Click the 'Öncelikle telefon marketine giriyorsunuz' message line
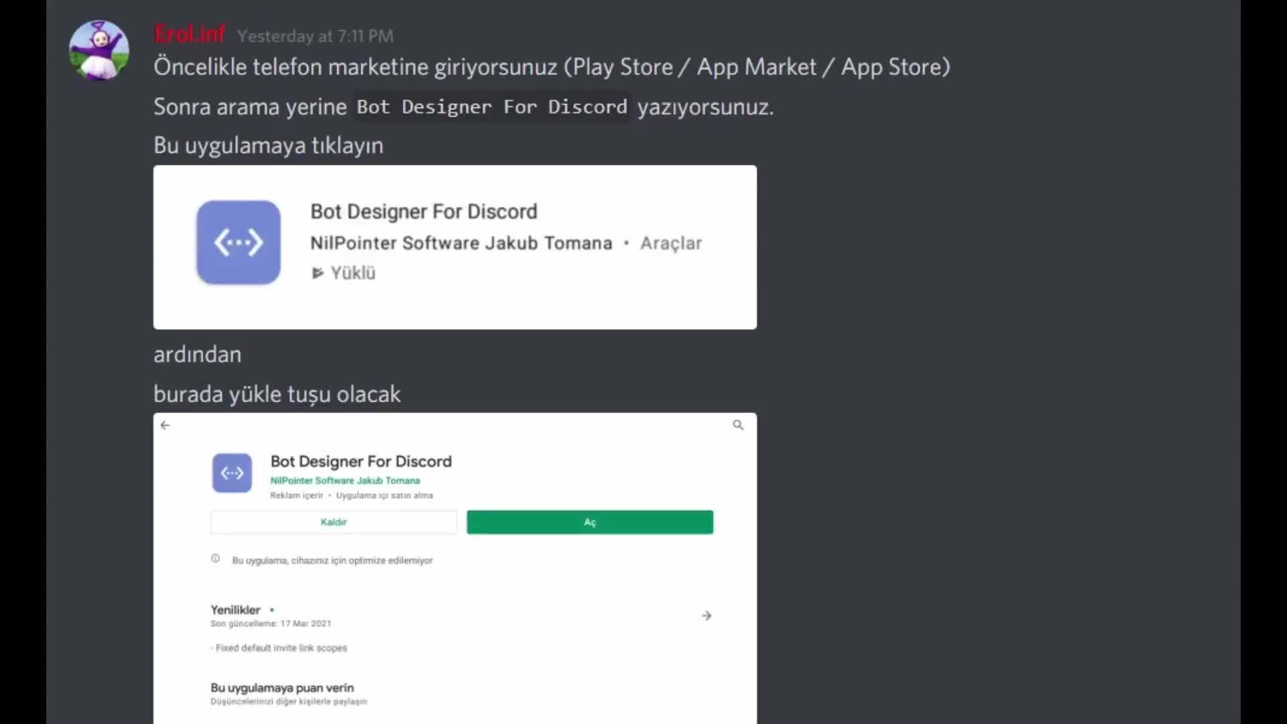The height and width of the screenshot is (724, 1287). (552, 67)
